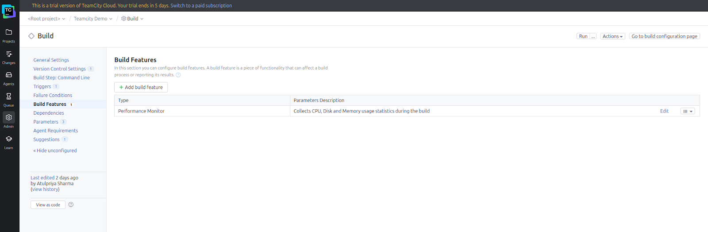
Task: Edit the Performance Monitor feature
Action: click(664, 111)
